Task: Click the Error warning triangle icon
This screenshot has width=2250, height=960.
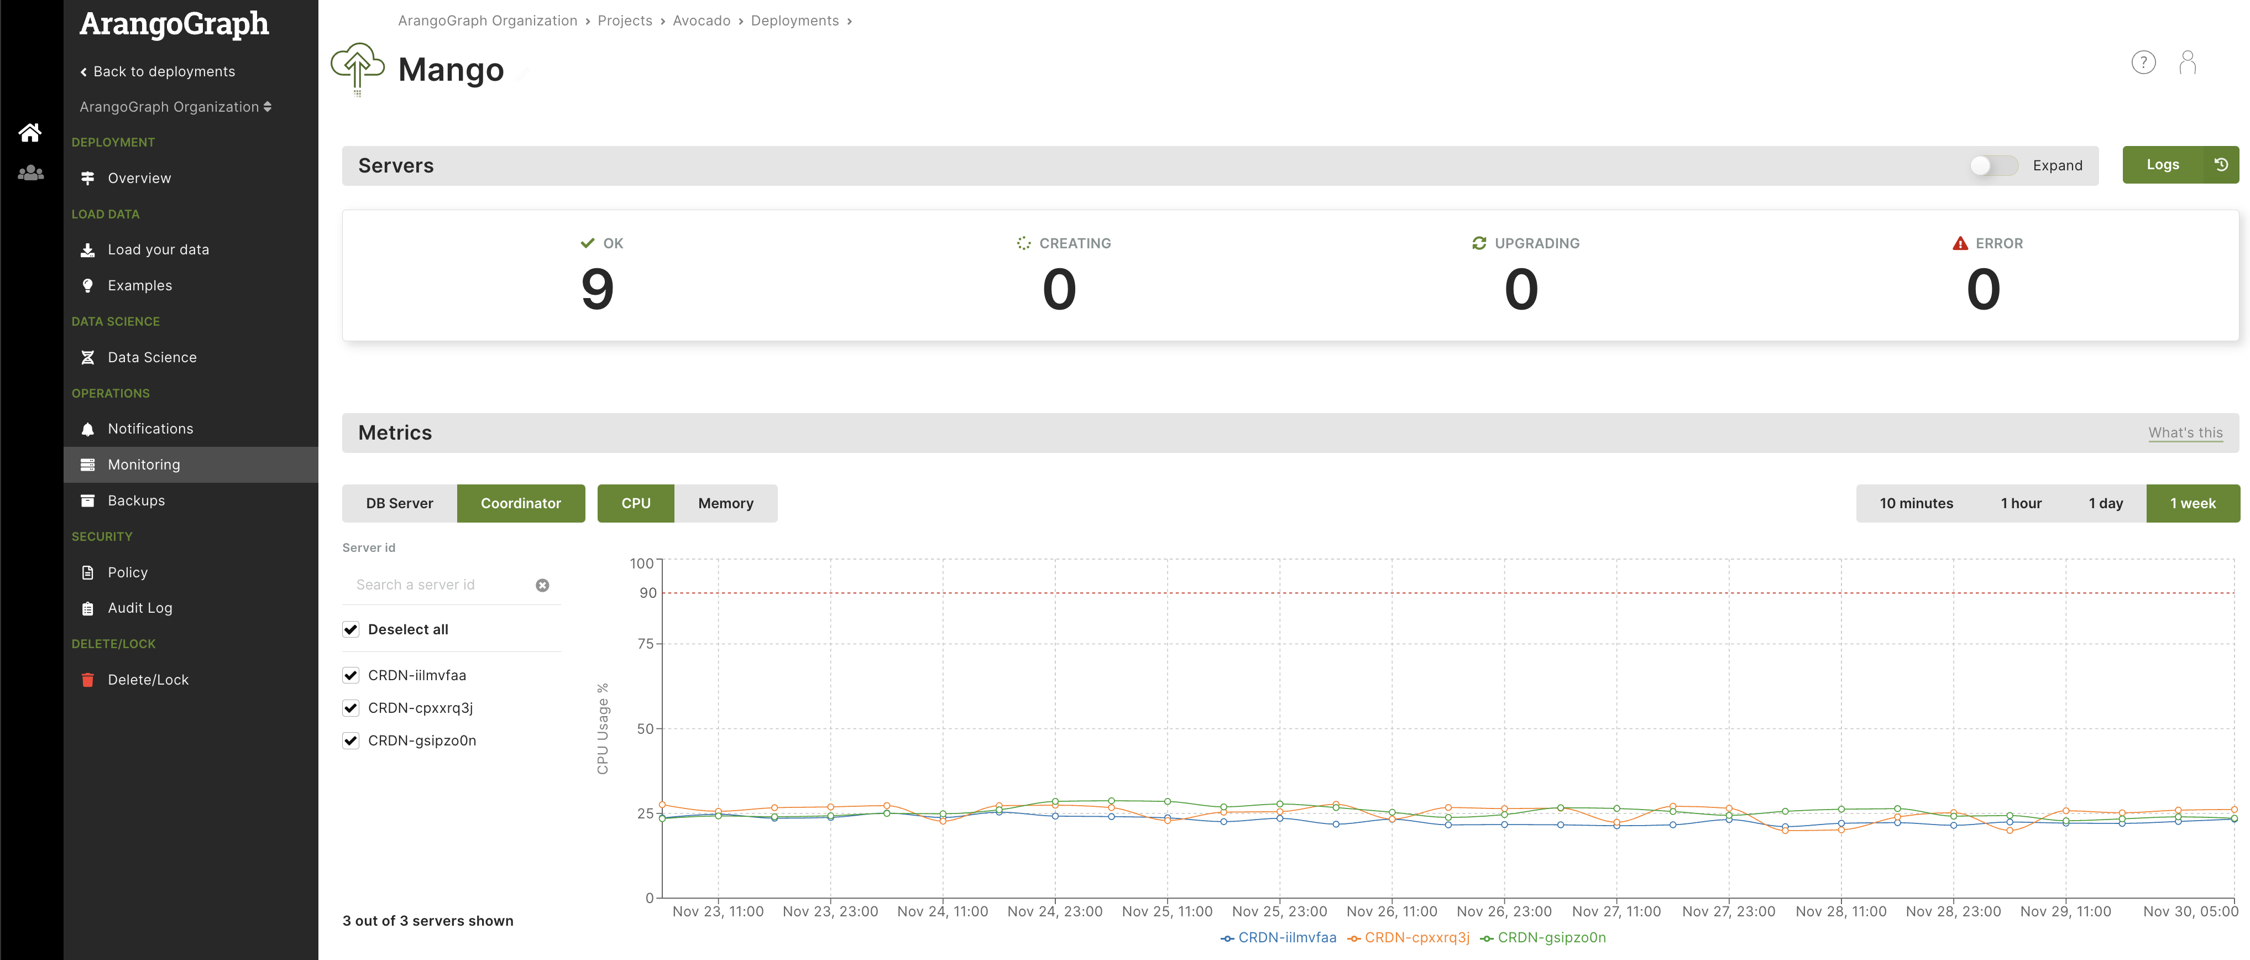Action: coord(1960,243)
